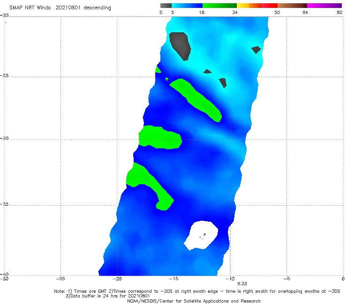
Task: Click the gray 0-5 colorbar segment
Action: tap(166, 6)
